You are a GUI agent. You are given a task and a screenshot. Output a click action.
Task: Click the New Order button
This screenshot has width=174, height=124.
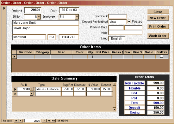(158, 18)
